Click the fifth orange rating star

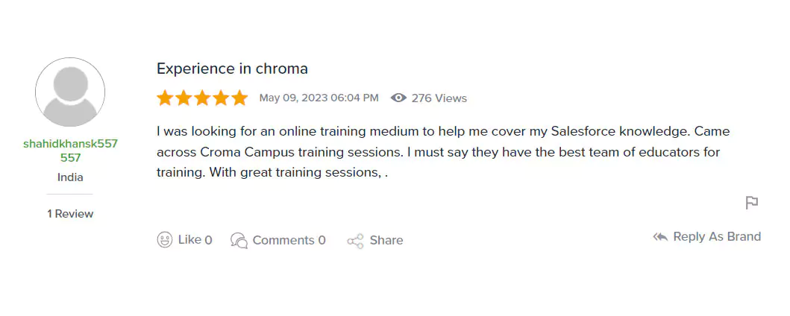[x=239, y=98]
